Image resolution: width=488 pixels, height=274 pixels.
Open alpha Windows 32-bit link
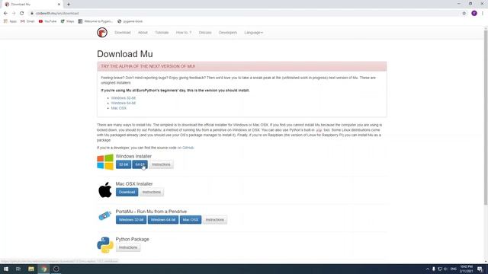(x=124, y=98)
